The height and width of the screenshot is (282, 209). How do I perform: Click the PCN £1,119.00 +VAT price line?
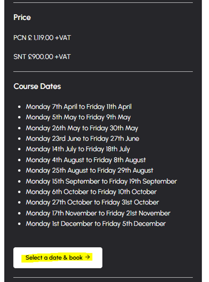tap(42, 38)
